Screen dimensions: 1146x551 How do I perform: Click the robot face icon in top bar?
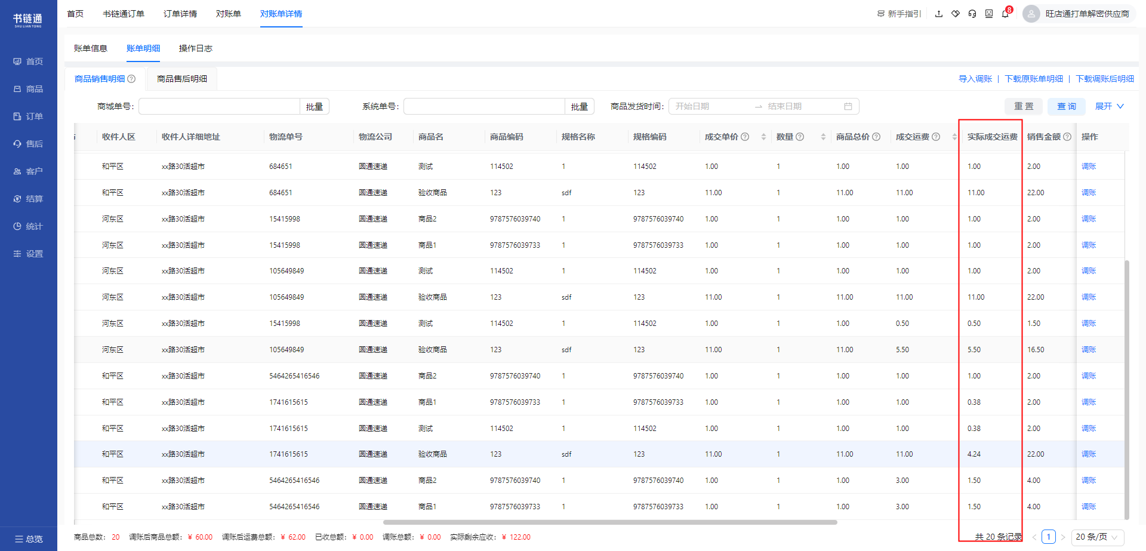pos(989,14)
